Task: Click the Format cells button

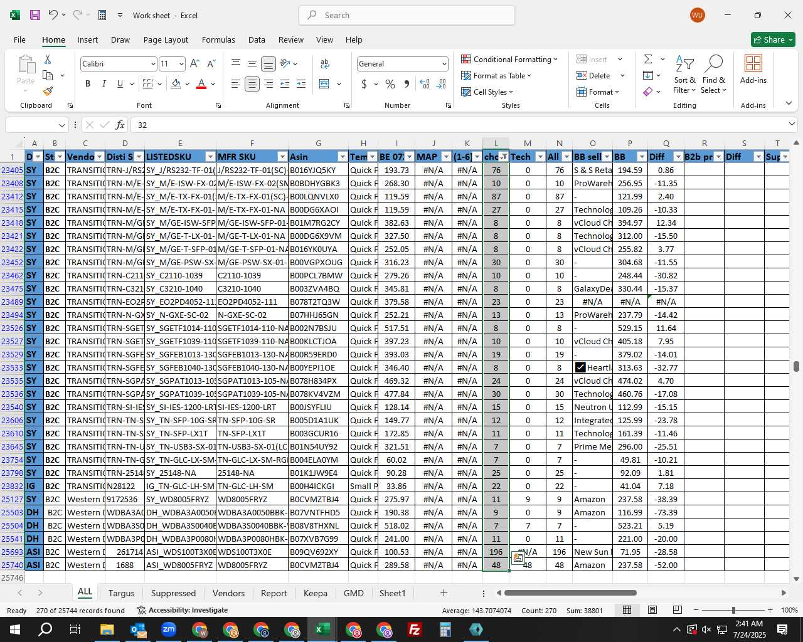Action: pos(598,92)
